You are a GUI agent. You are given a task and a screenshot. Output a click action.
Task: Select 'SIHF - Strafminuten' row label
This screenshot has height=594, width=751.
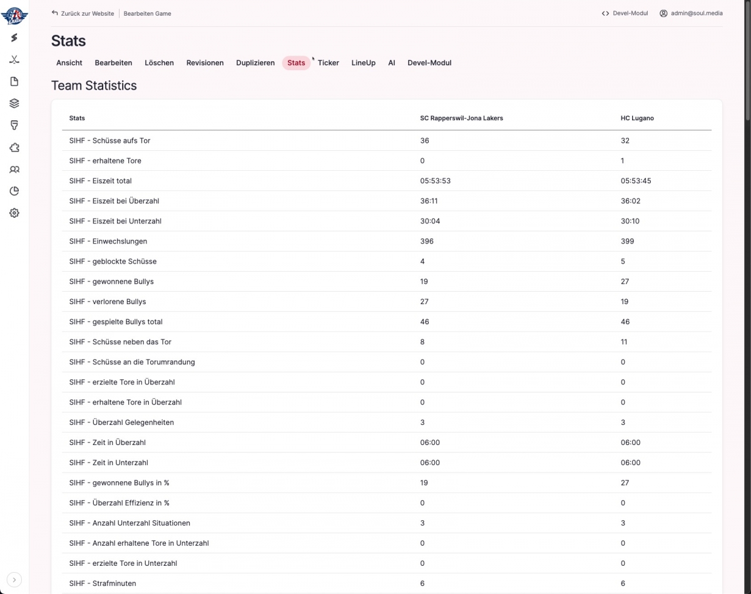click(103, 583)
